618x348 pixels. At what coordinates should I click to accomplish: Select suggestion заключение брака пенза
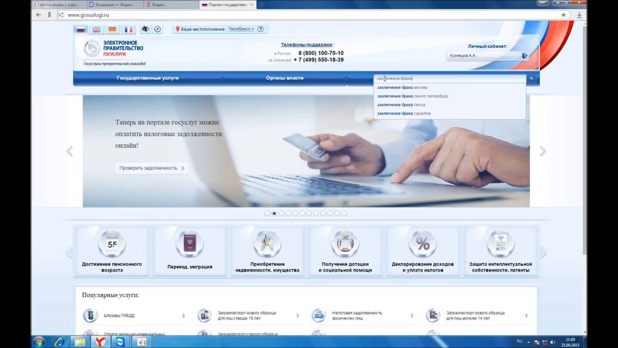(x=449, y=105)
